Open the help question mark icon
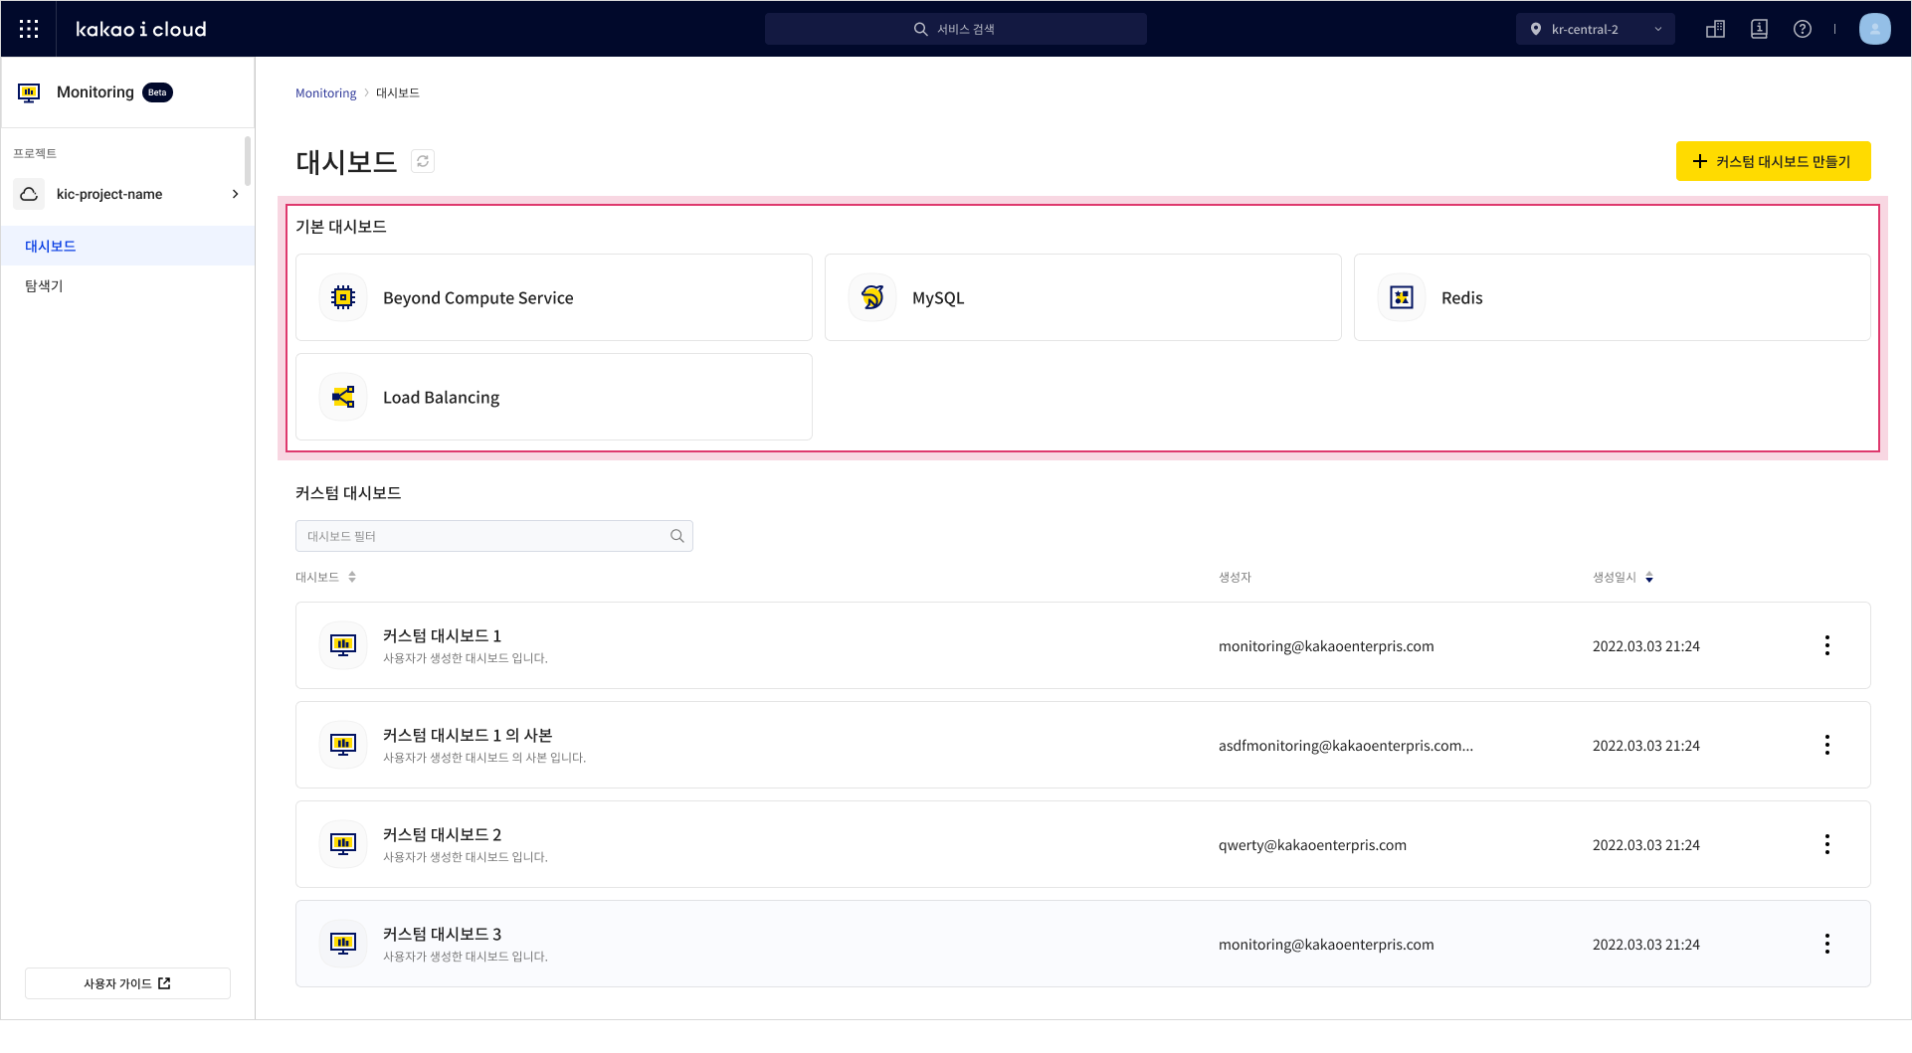This screenshot has width=1912, height=1053. coord(1803,29)
